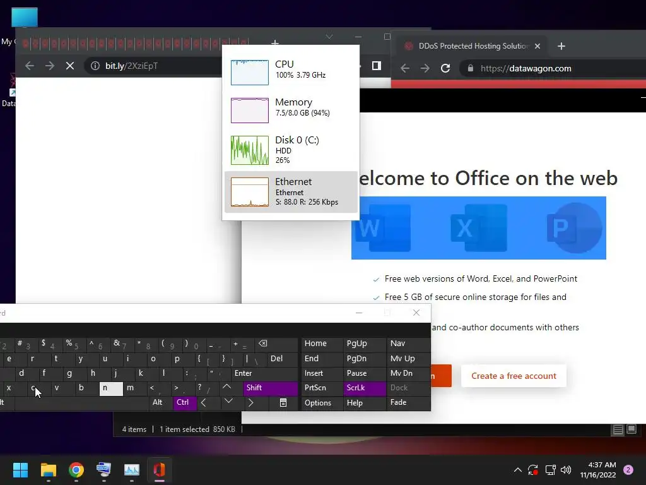This screenshot has height=485, width=646.
Task: Select the Memory performance graph
Action: click(291, 110)
